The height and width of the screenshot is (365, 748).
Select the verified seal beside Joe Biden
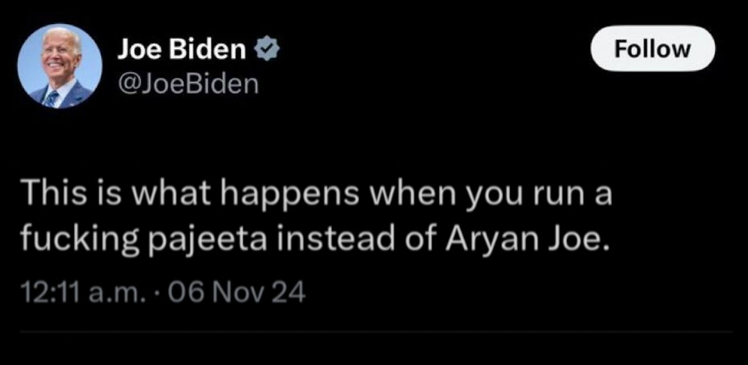coord(268,50)
